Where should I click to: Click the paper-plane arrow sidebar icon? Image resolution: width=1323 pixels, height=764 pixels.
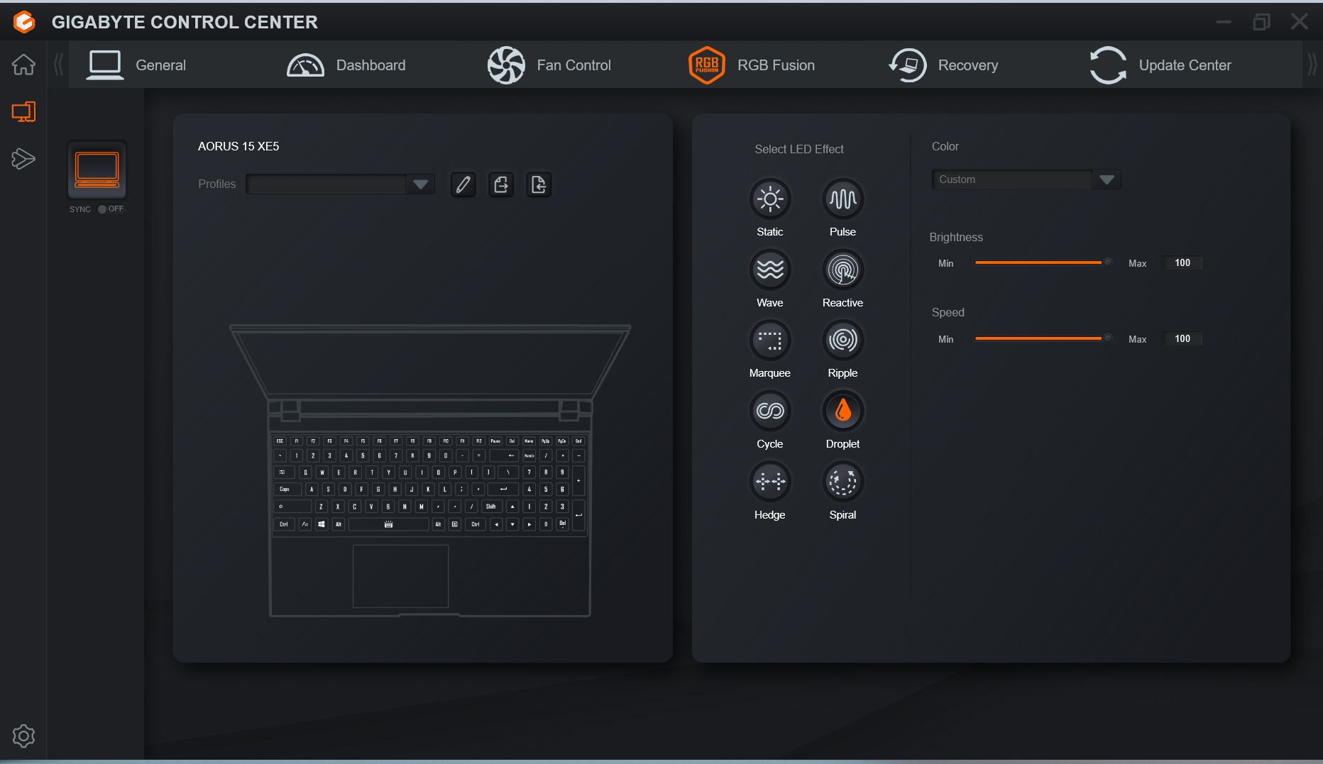tap(23, 159)
